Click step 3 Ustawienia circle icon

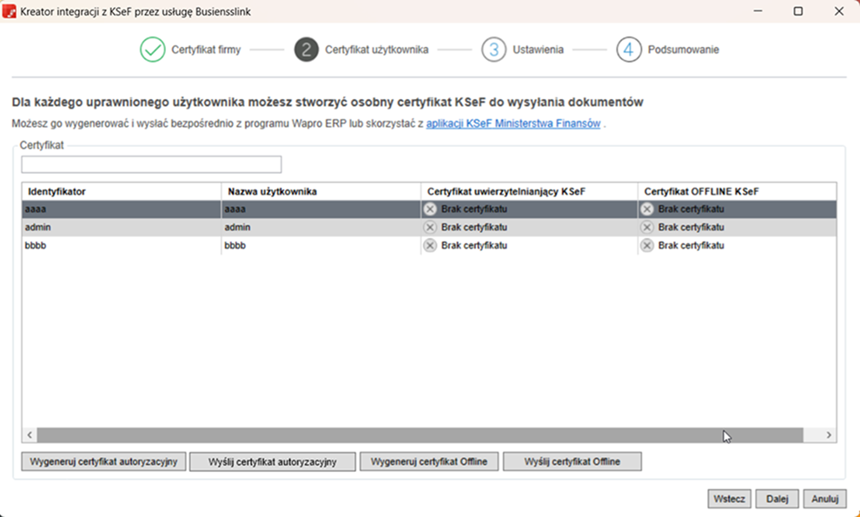click(493, 50)
